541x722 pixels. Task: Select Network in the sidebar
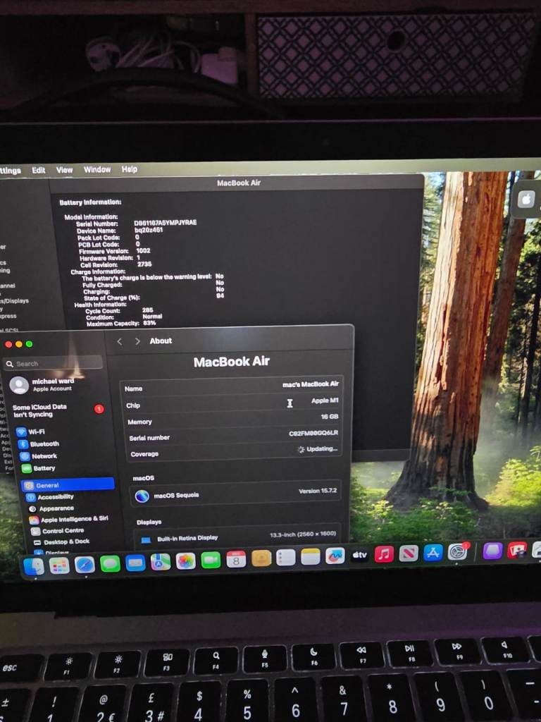click(39, 456)
